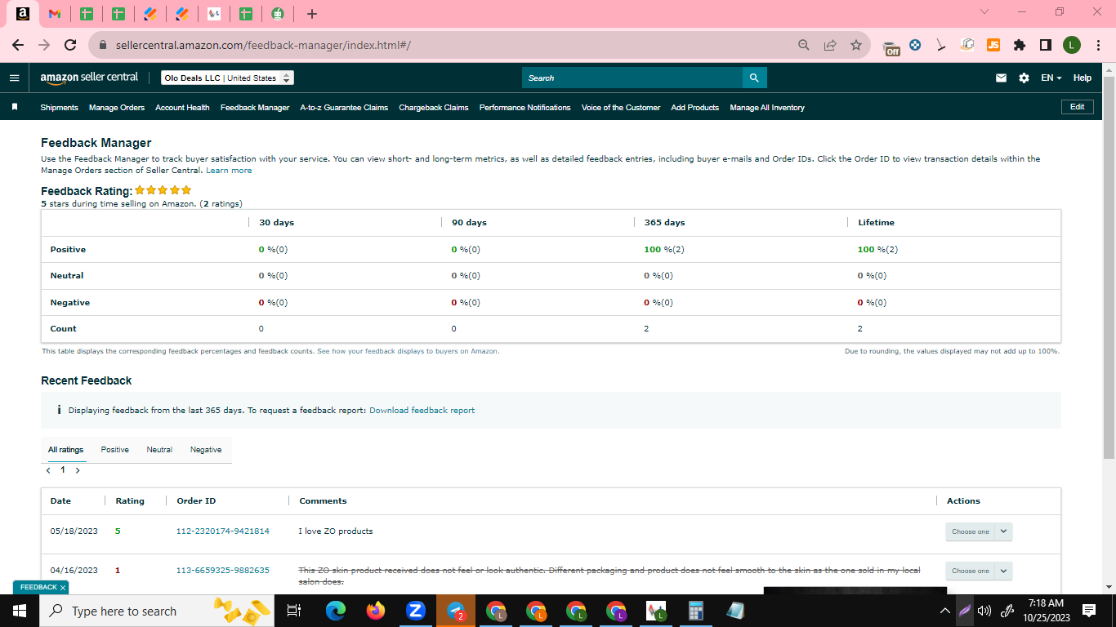1116x627 pixels.
Task: Open Manage Orders in the nav bar
Action: coord(117,107)
